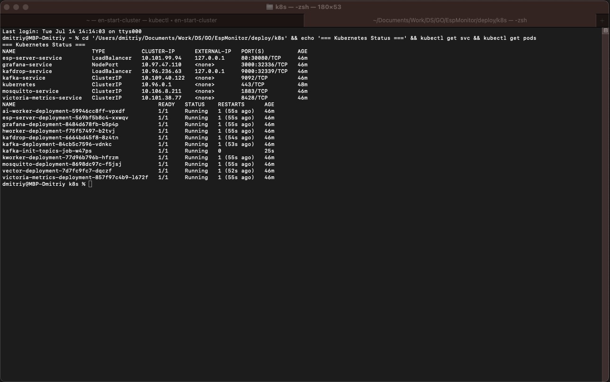
Task: Zoom the Terminal window with third button
Action: pos(26,7)
